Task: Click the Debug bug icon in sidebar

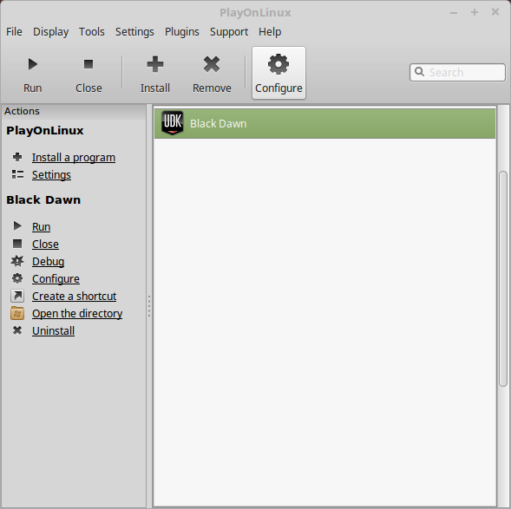Action: coord(17,261)
